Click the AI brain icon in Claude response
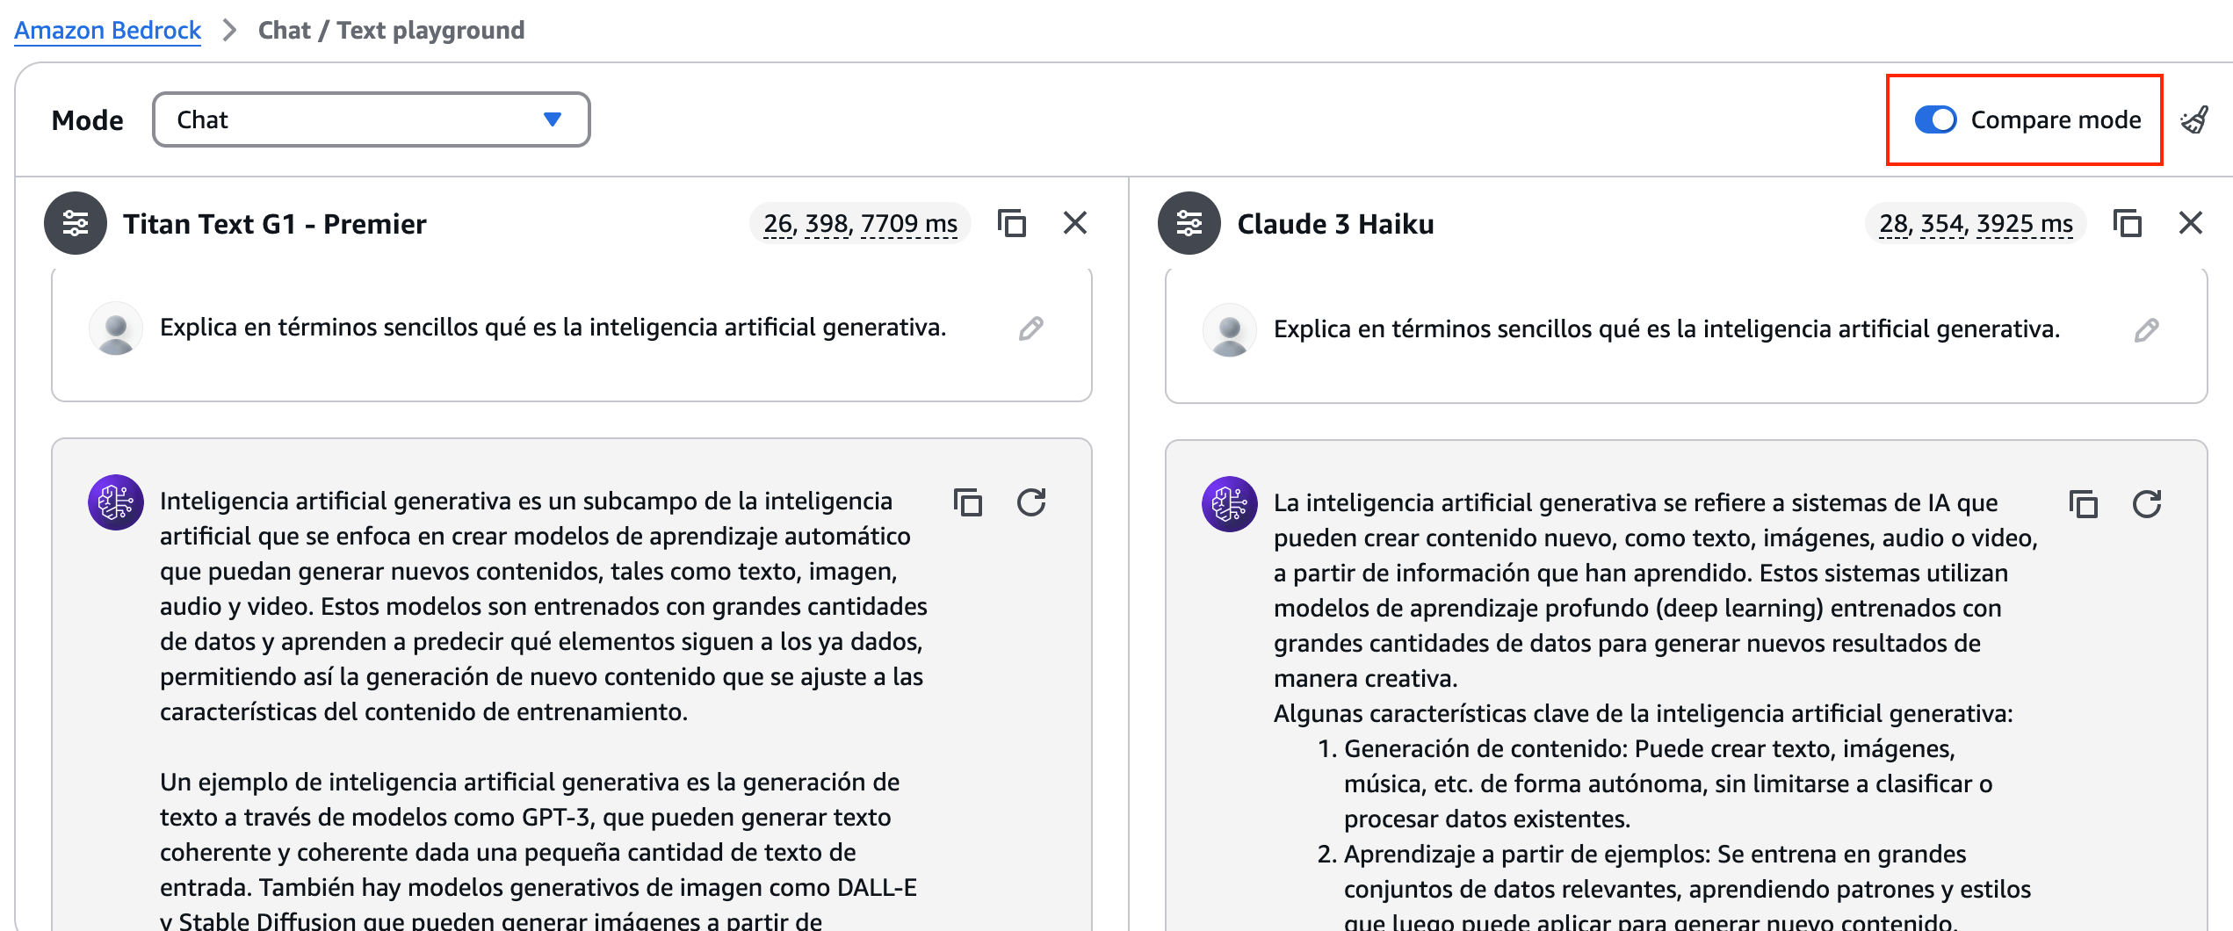 coord(1230,504)
